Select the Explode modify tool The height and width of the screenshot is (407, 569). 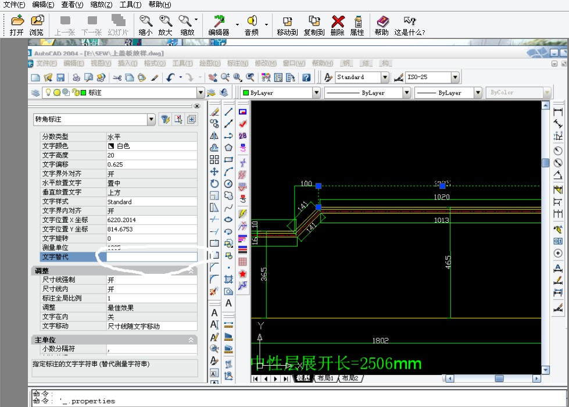[x=214, y=291]
